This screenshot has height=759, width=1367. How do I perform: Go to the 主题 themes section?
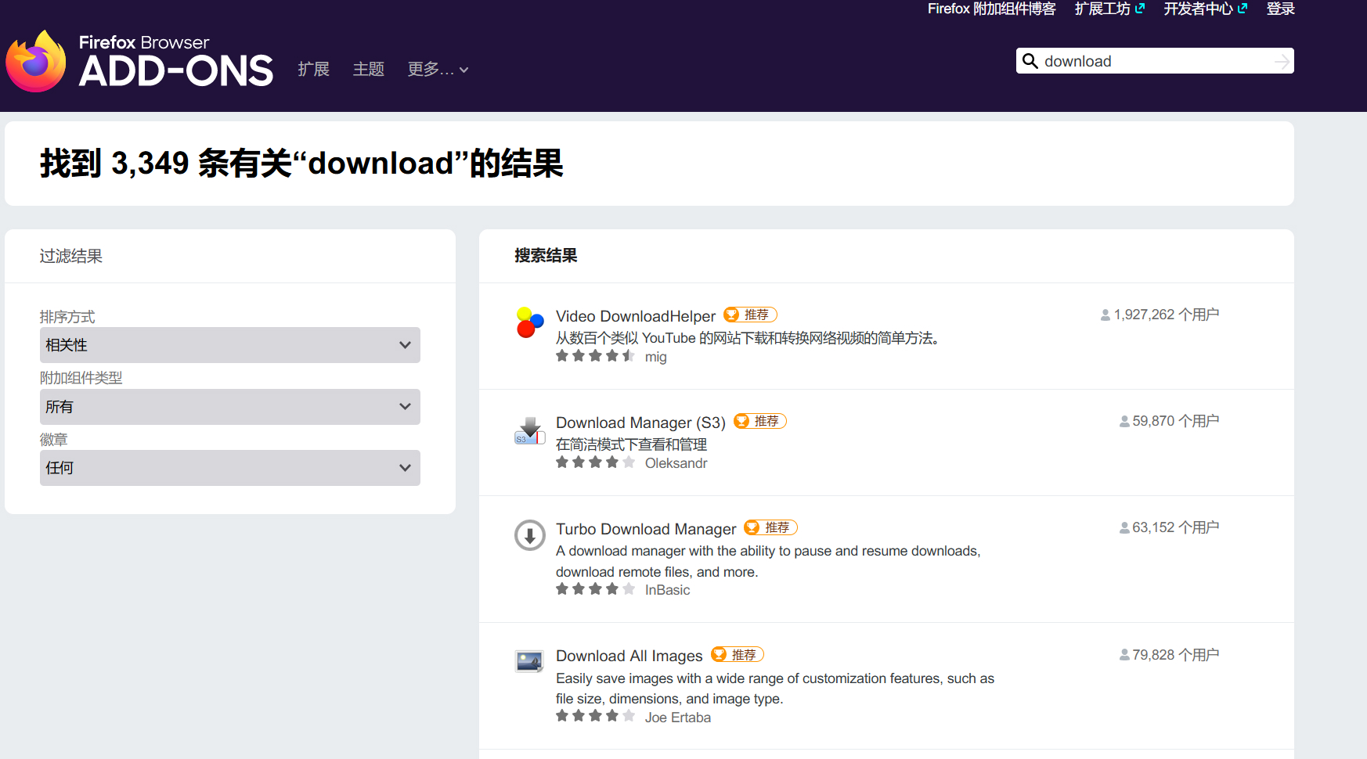(369, 70)
